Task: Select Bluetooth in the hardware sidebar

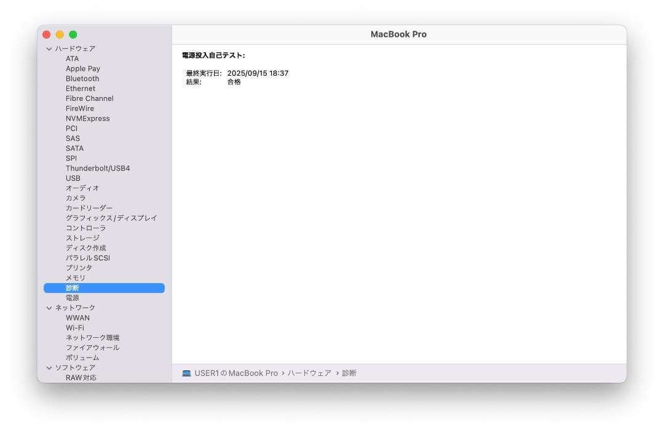Action: click(82, 78)
